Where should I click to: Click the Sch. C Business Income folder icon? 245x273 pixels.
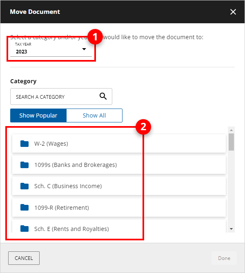click(x=24, y=186)
